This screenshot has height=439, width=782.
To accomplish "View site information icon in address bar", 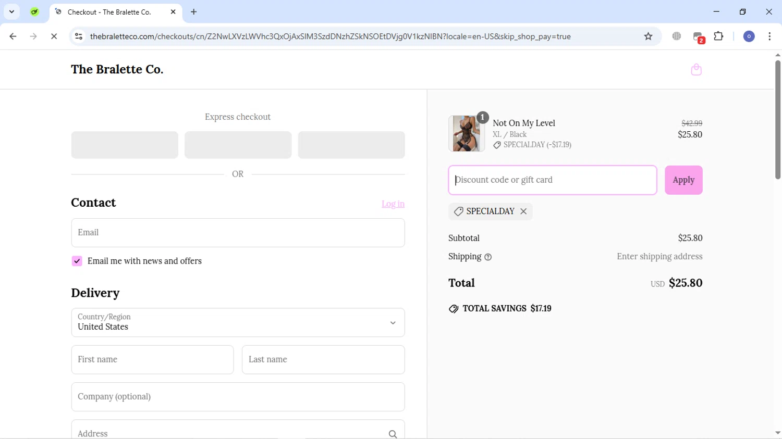I will click(x=79, y=36).
